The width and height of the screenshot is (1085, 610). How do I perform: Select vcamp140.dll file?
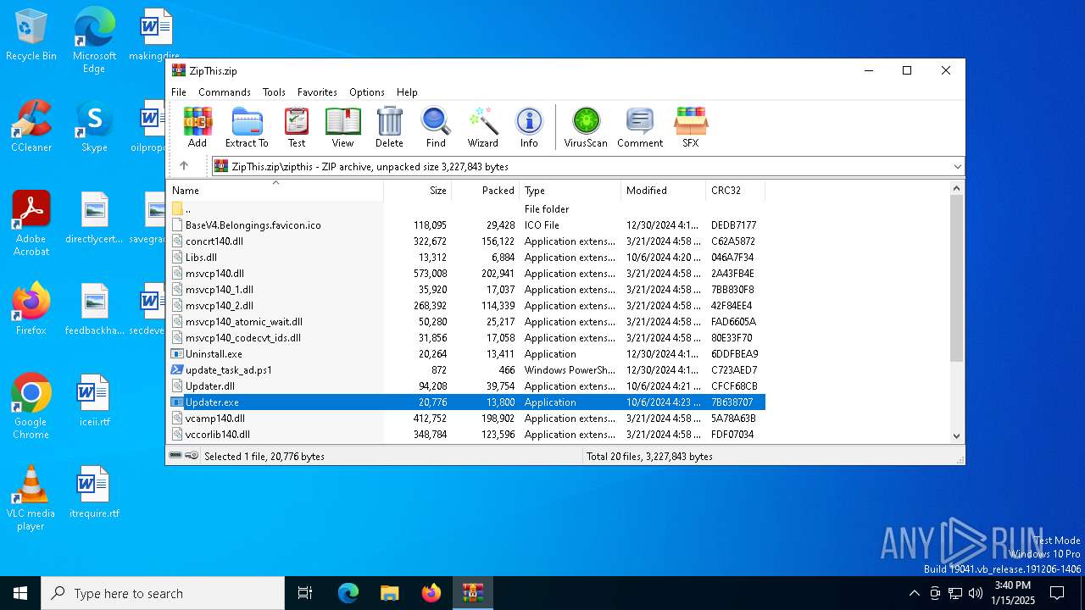(466, 419)
